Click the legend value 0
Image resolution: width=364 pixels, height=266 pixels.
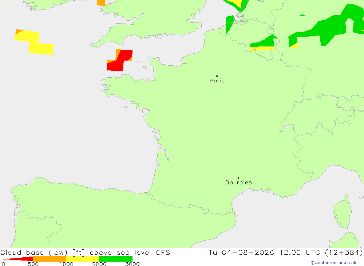click(3, 264)
